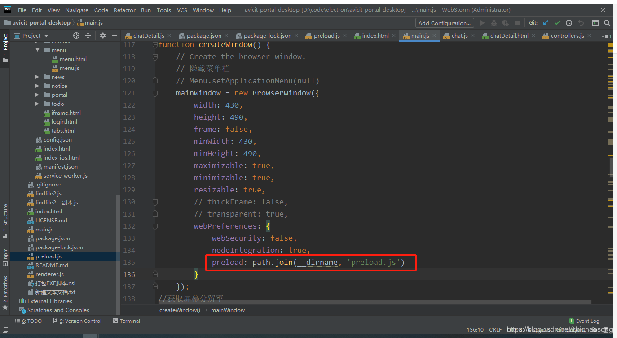The height and width of the screenshot is (338, 617).
Task: Click the Git Rollback undo icon
Action: pos(581,23)
